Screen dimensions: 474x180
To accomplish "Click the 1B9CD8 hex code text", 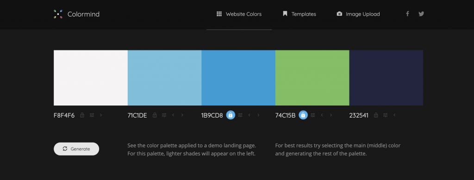I will [212, 115].
